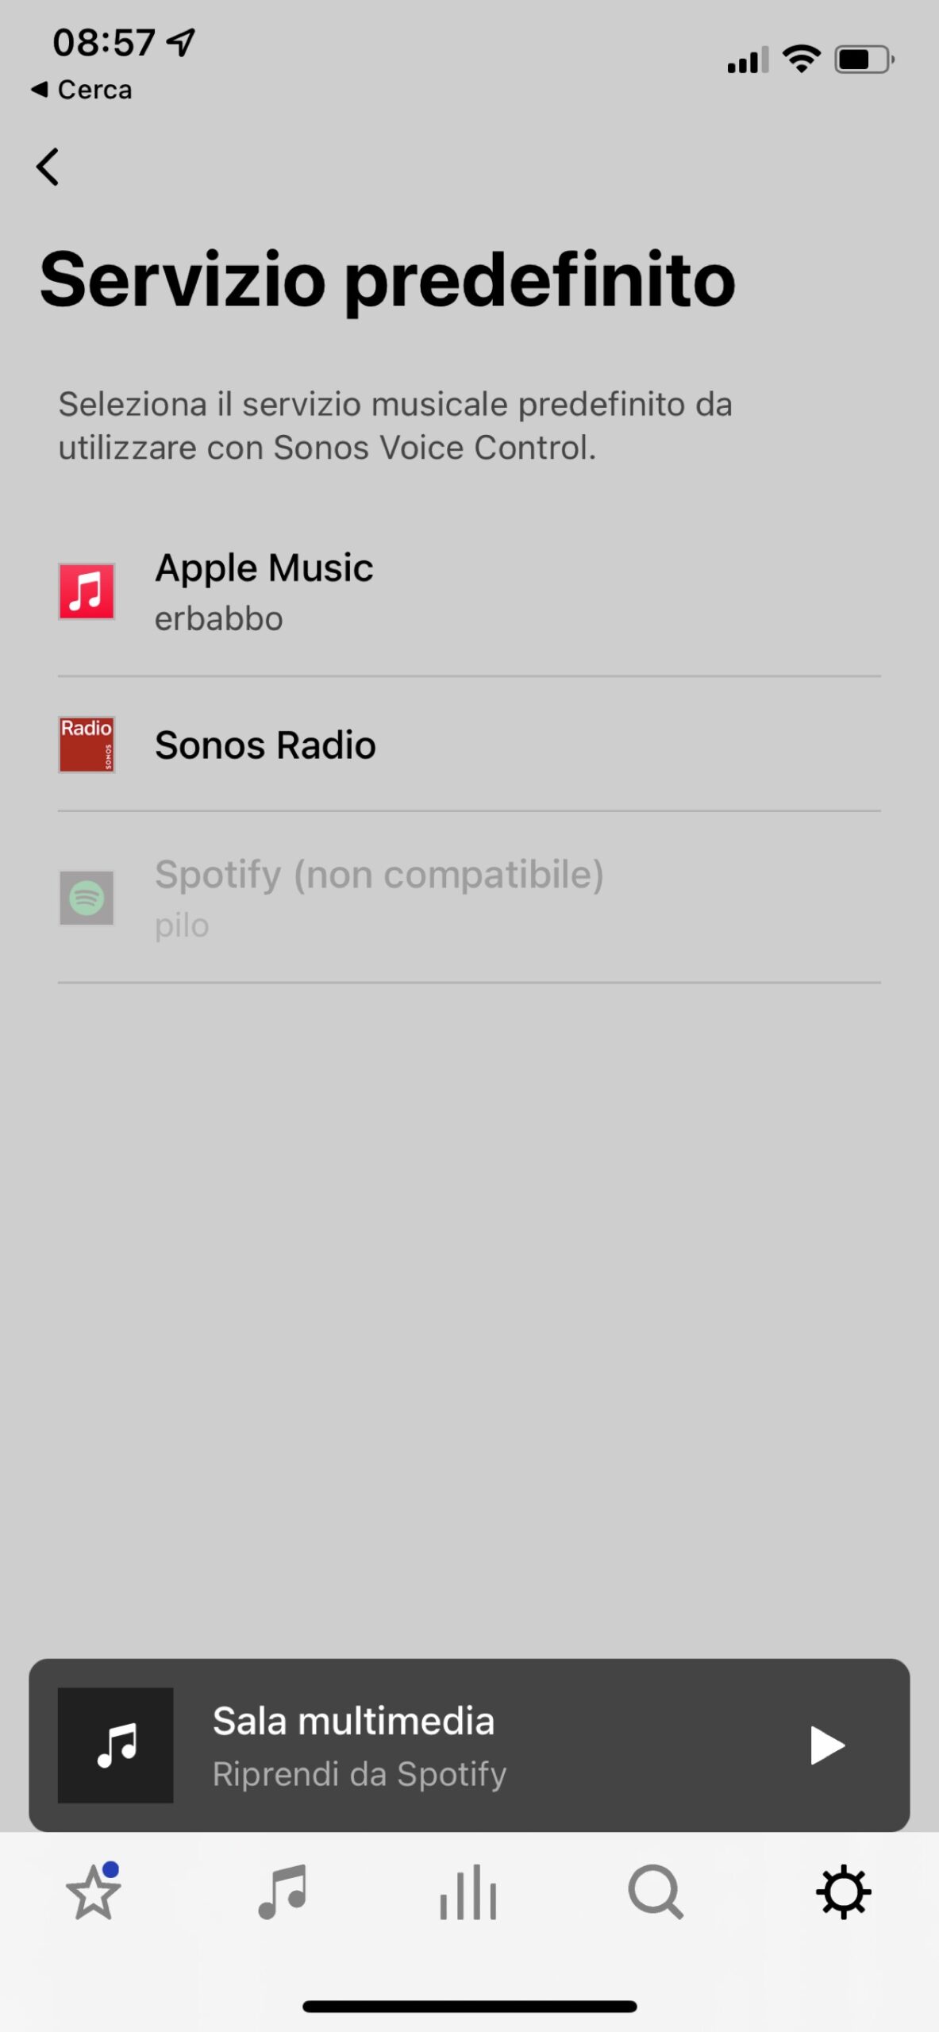Open the gear Settings tab
Screen dimensions: 939x2032
click(x=843, y=1892)
